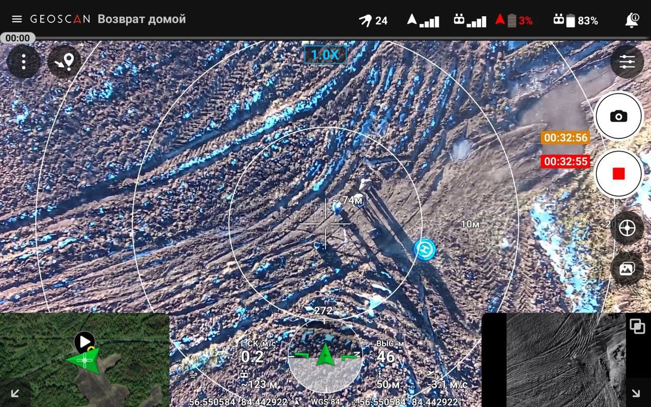651x407 pixels.
Task: Tap the WGS 84 coordinate system label
Action: (x=325, y=402)
